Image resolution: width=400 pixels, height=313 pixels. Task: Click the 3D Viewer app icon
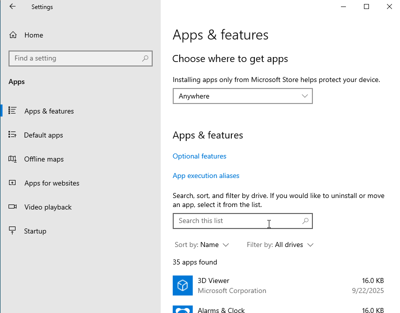click(183, 285)
